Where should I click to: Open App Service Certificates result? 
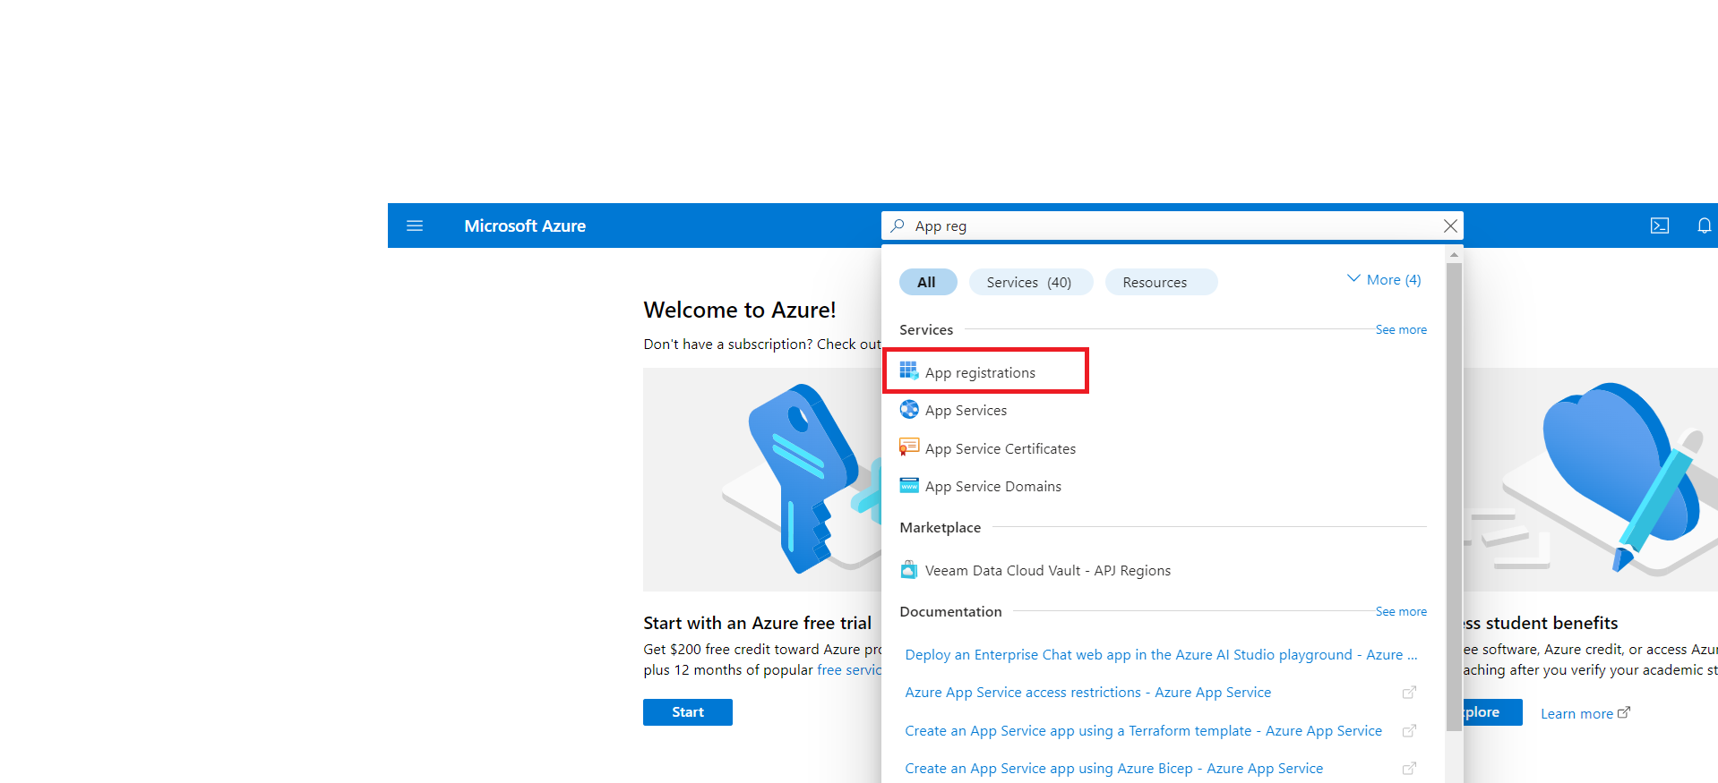(x=1001, y=449)
